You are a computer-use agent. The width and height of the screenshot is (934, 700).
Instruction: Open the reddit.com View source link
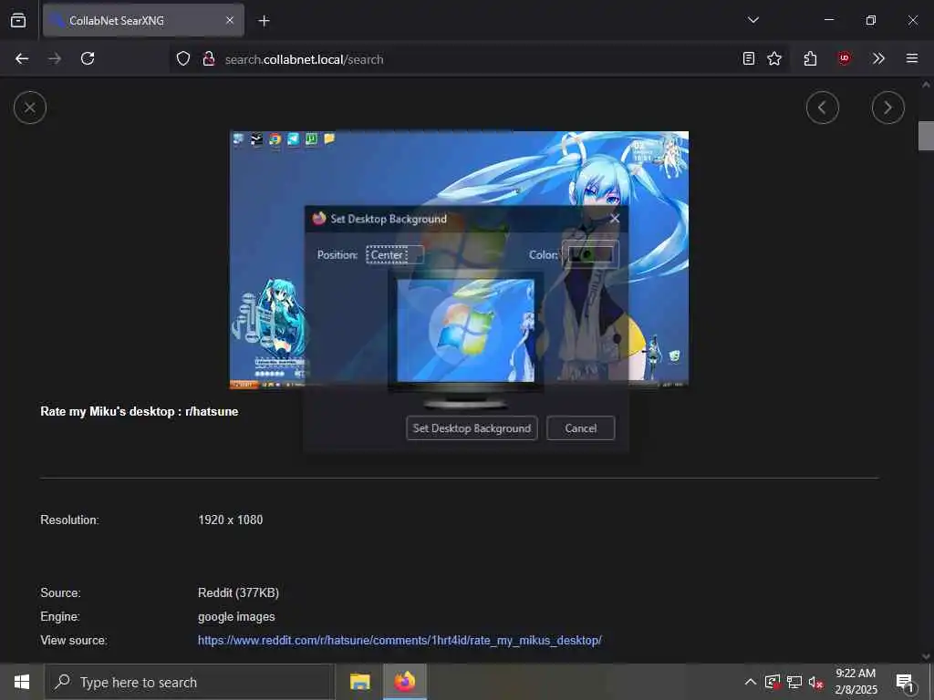tap(400, 641)
